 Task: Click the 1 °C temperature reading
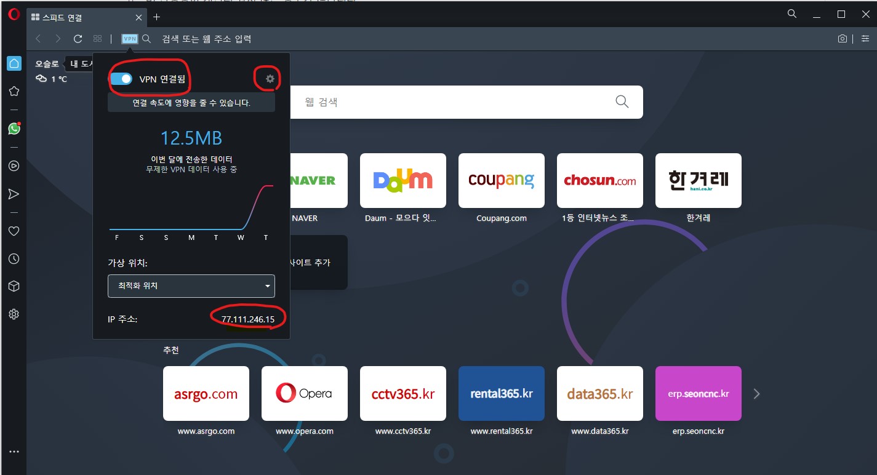(x=59, y=79)
